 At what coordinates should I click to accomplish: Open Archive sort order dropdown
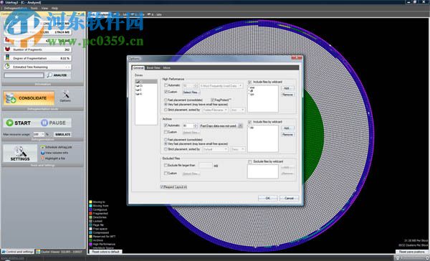pos(237,149)
